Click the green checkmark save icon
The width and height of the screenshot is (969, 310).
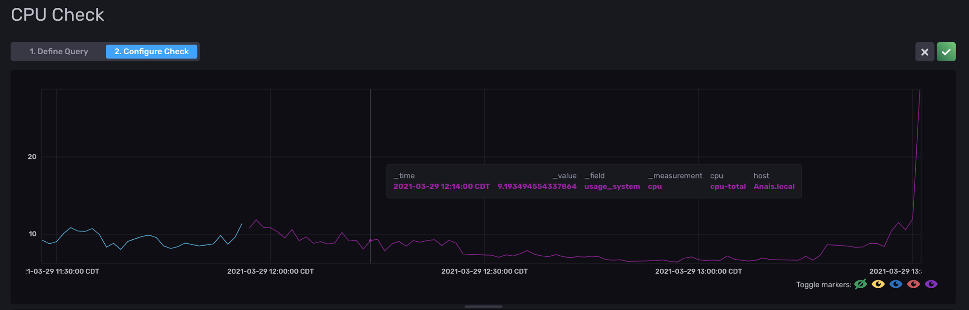click(946, 52)
